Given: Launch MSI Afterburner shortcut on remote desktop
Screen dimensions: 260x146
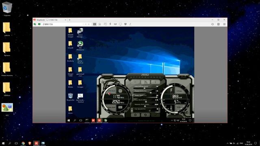Looking at the screenshot, I should coord(80,45).
